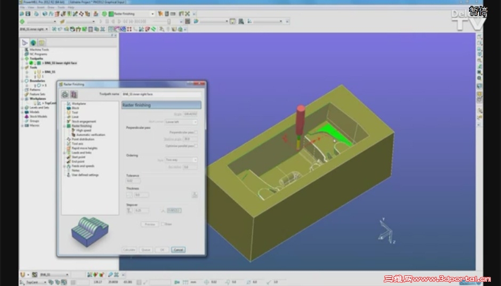This screenshot has height=286, width=501.
Task: Open the Automatic verification page
Action: 91,135
